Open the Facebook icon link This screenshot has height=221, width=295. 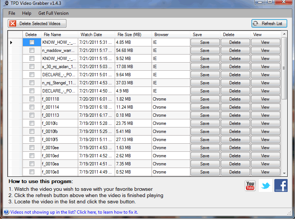[x=281, y=186]
